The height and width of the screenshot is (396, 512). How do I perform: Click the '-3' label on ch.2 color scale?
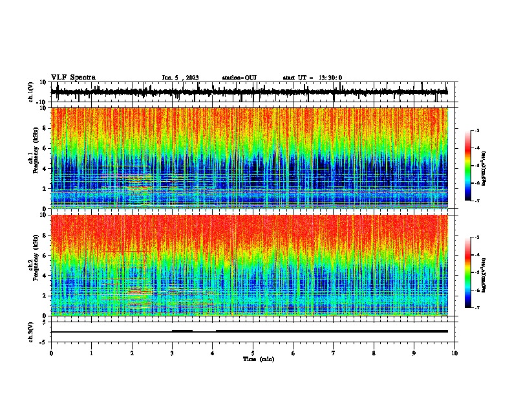(x=477, y=237)
